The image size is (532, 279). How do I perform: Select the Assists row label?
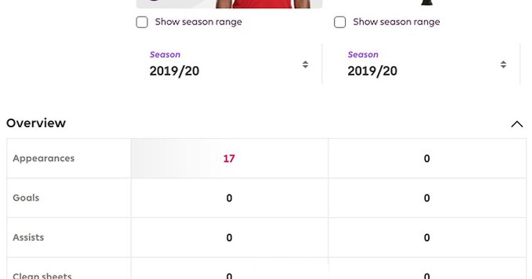(28, 237)
